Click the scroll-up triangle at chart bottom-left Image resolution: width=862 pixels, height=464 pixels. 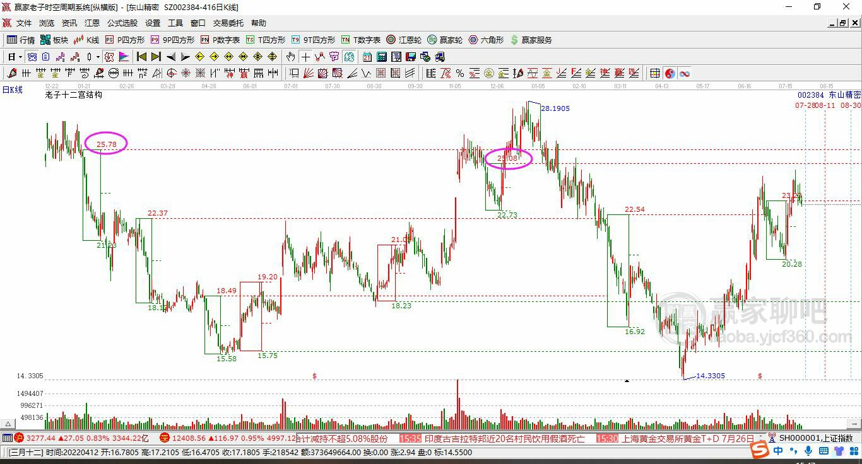coord(9,424)
